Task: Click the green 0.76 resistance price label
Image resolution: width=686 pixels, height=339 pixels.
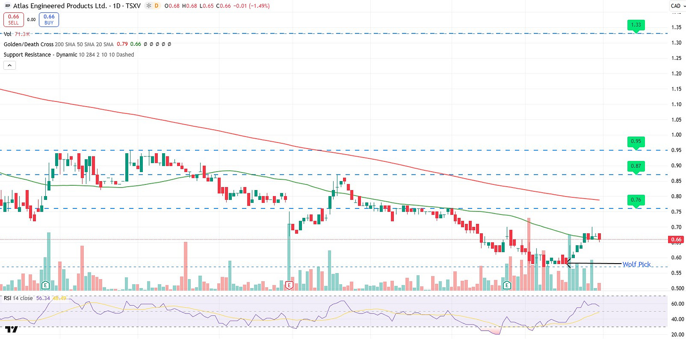Action: 637,200
